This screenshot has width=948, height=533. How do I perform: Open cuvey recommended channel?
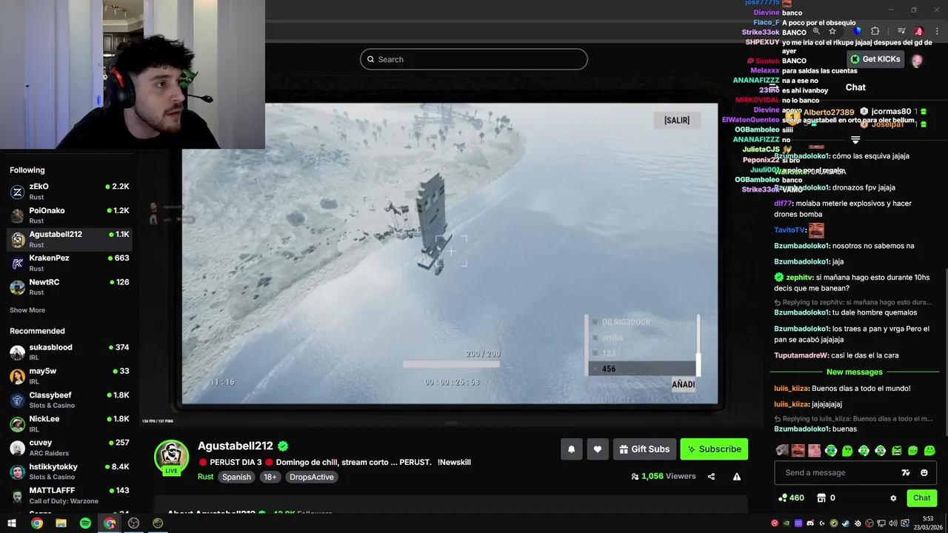[x=70, y=448]
